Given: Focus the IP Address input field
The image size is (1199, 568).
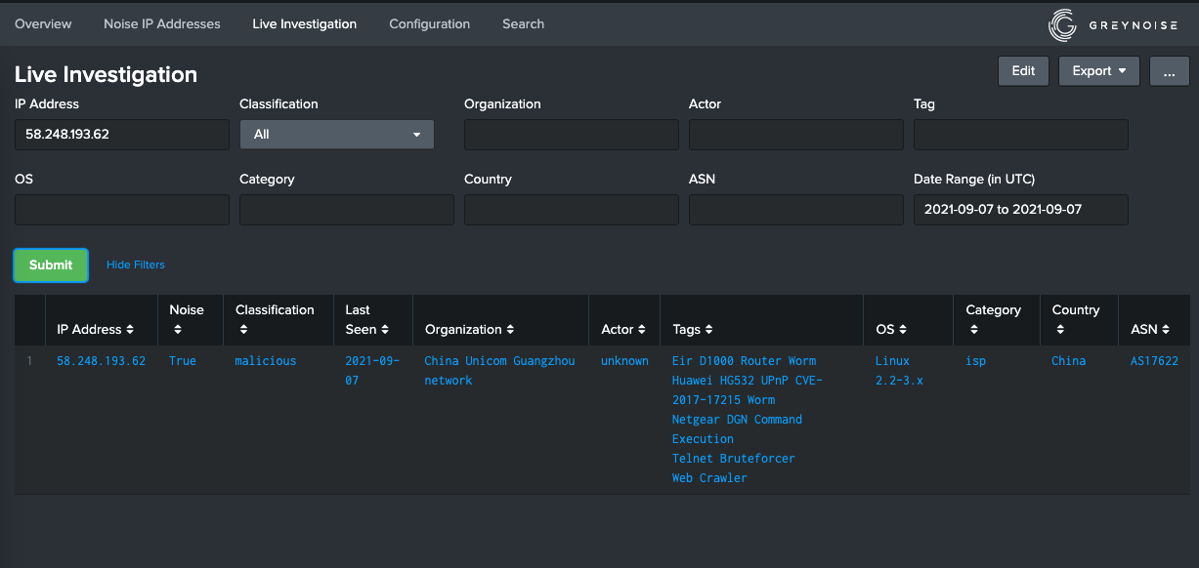Looking at the screenshot, I should (x=122, y=135).
